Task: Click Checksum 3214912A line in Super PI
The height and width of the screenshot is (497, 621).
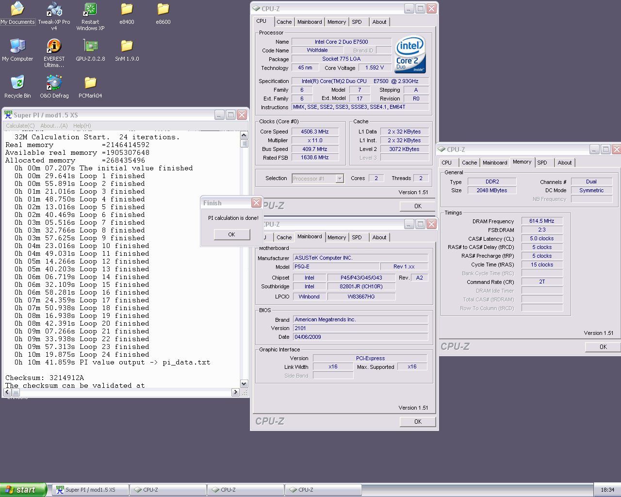Action: point(45,378)
